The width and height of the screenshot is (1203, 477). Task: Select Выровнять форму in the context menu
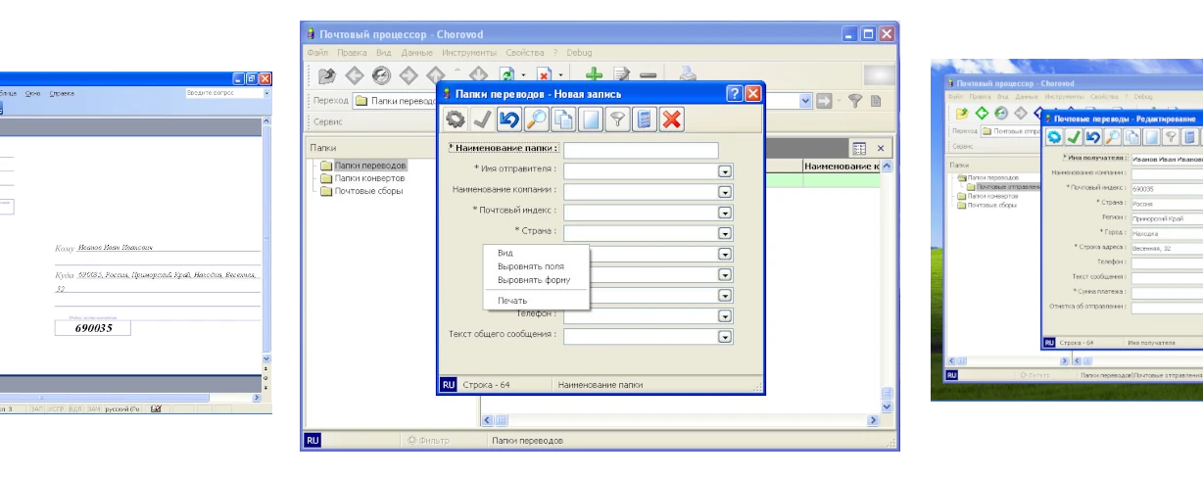click(x=534, y=280)
